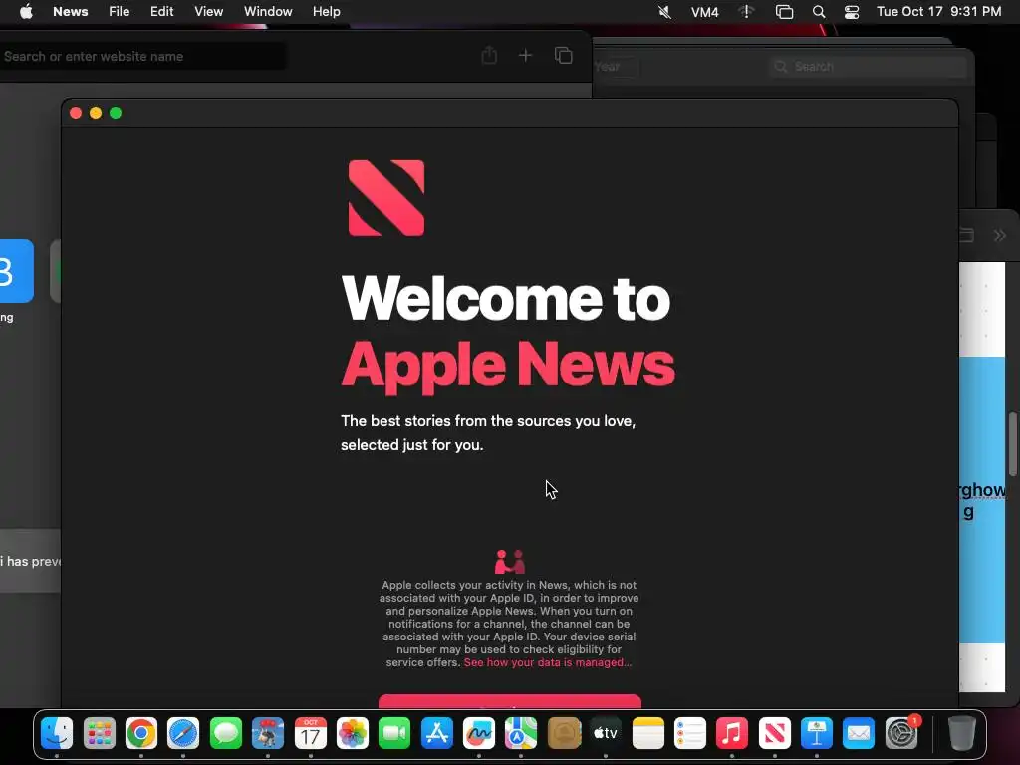This screenshot has height=765, width=1020.
Task: Open the Help menu
Action: coord(326,12)
